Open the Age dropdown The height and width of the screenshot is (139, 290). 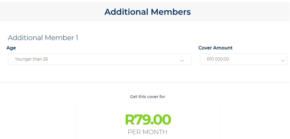[99, 59]
